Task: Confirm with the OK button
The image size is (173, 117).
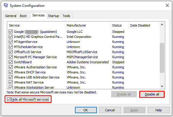Action: pyautogui.click(x=86, y=110)
